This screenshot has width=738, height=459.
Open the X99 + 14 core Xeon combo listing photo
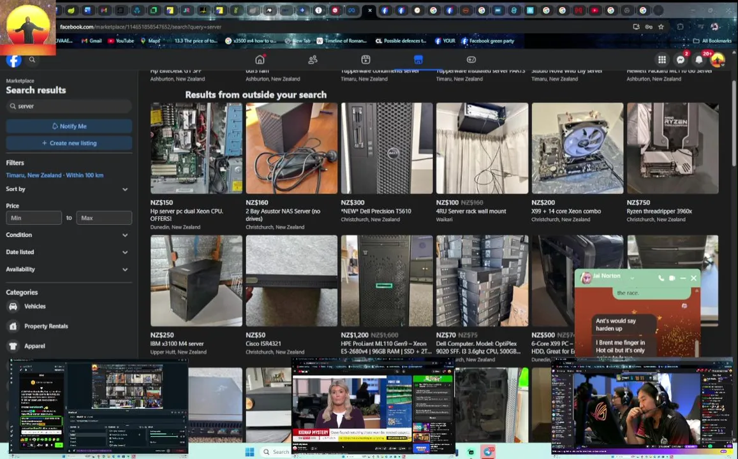[x=577, y=148]
